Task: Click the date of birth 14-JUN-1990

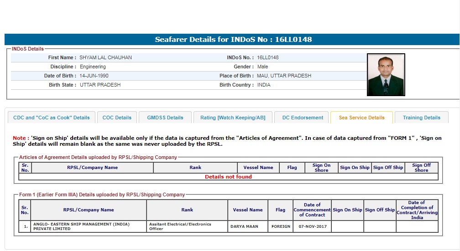Action: (x=94, y=76)
